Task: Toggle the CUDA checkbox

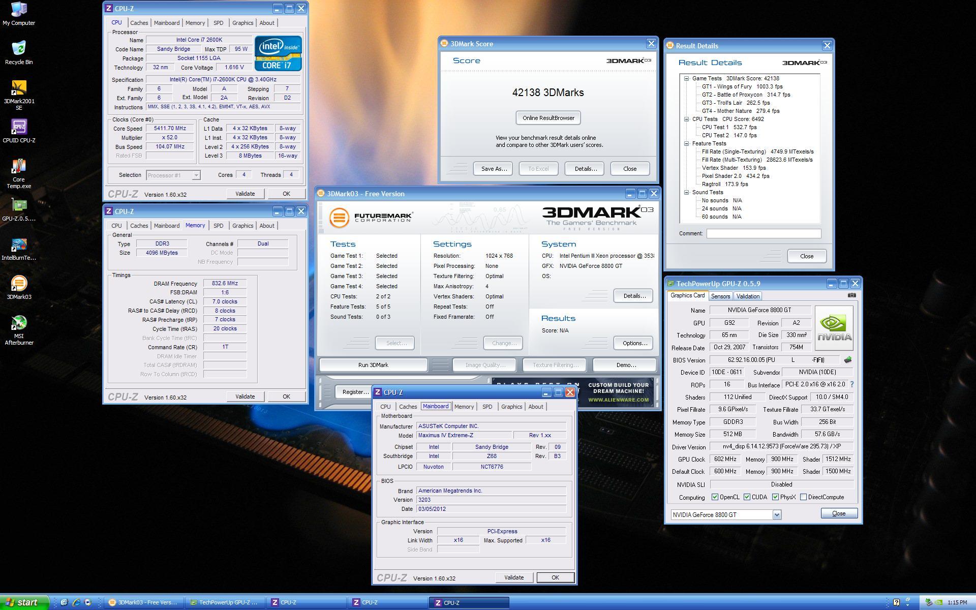Action: click(747, 497)
